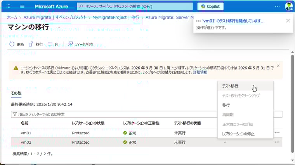Click the vm02 row ellipsis menu
The width and height of the screenshot is (295, 165).
click(x=277, y=142)
